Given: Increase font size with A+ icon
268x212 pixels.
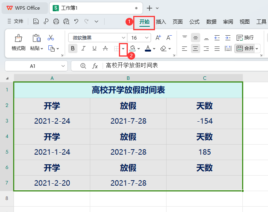Looking at the screenshot, I should pos(158,38).
